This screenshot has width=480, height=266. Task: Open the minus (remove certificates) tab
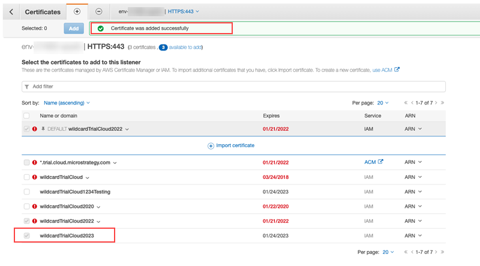coord(99,11)
